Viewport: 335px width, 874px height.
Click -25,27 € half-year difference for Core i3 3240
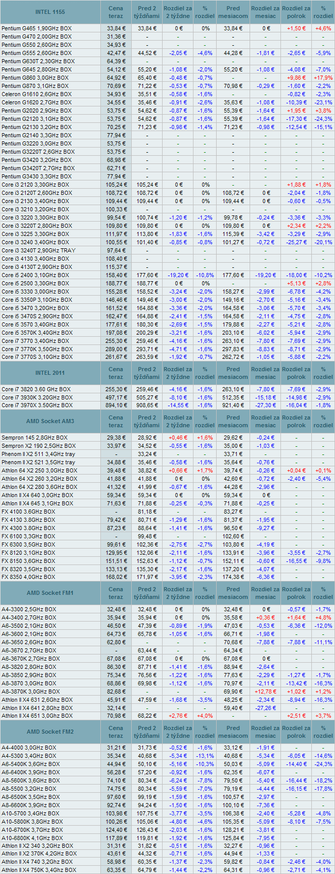(x=296, y=242)
